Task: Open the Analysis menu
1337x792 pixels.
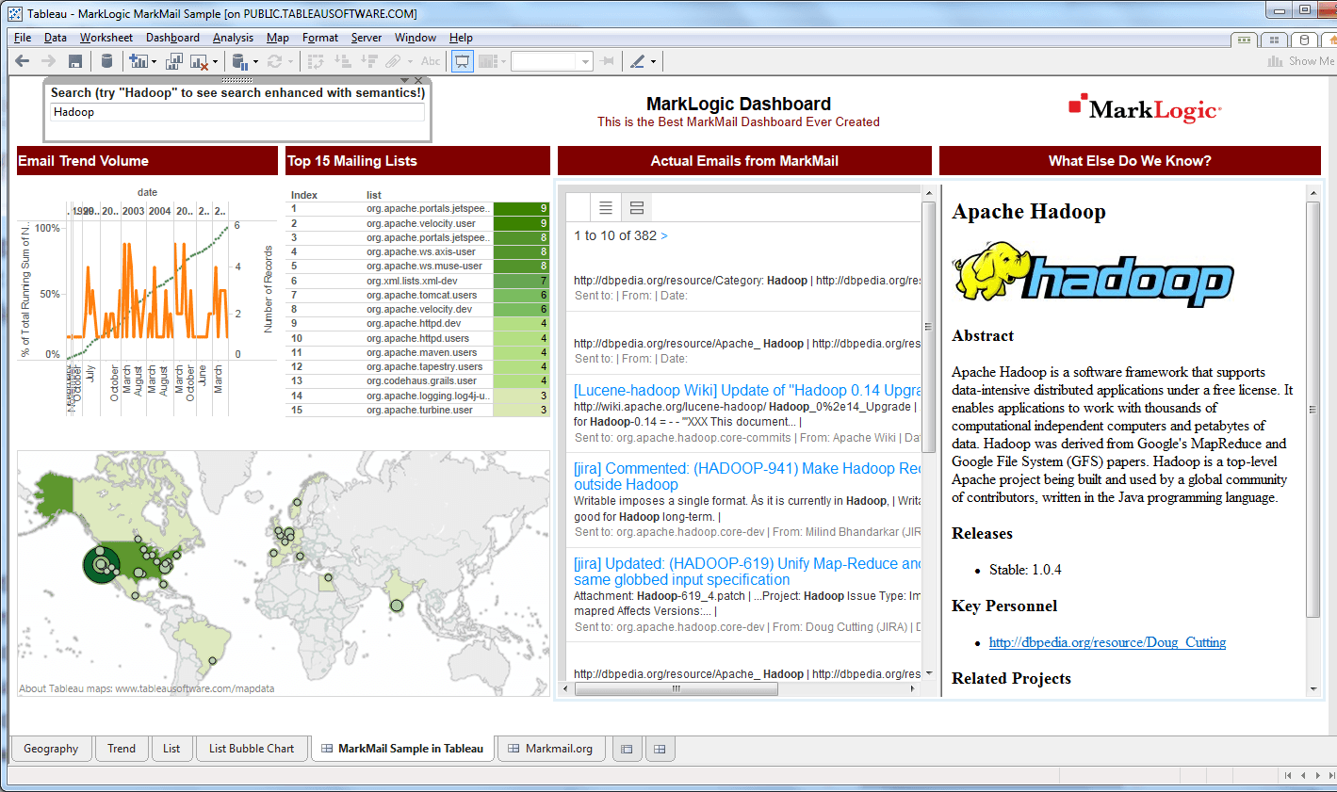Action: pos(233,38)
